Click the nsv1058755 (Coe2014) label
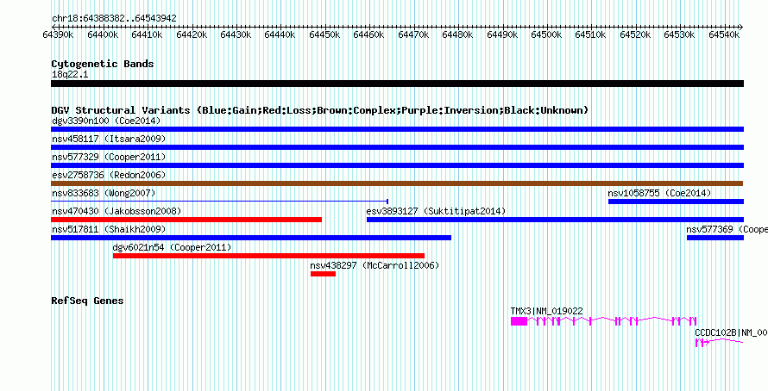The image size is (768, 391). [x=660, y=193]
